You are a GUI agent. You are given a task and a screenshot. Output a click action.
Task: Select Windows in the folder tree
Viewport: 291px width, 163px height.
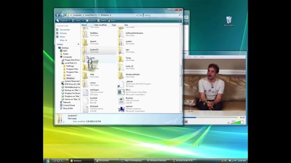coord(69,78)
